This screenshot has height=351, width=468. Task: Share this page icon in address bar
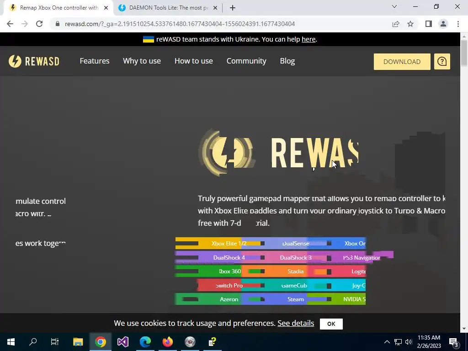(x=396, y=24)
